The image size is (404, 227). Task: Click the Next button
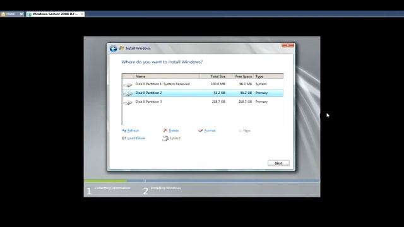click(278, 163)
